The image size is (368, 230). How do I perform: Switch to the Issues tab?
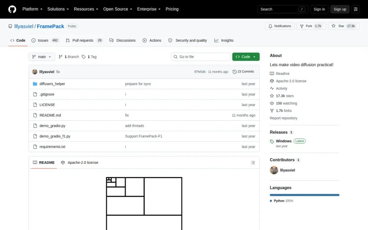(45, 40)
